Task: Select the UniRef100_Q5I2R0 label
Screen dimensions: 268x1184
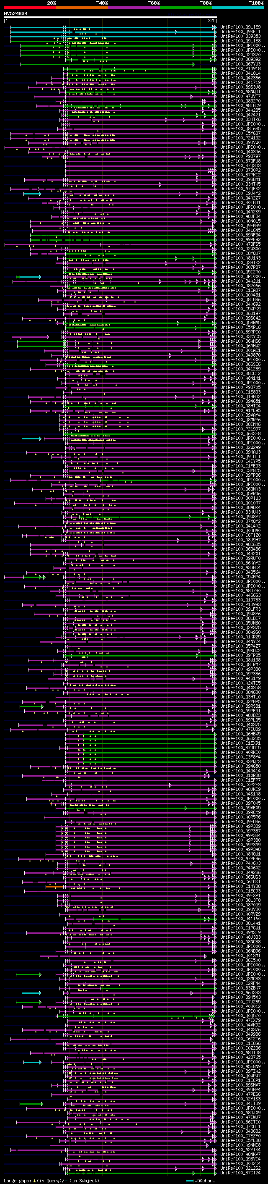Action: (x=240, y=272)
